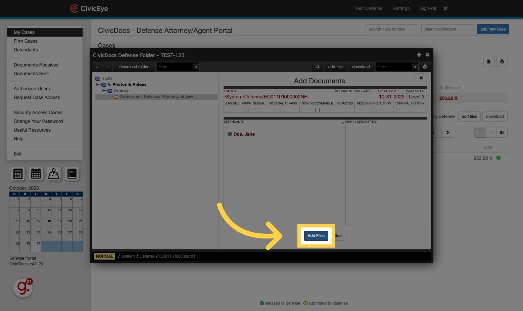
Task: Click the plus icon in folder title bar
Action: click(419, 55)
